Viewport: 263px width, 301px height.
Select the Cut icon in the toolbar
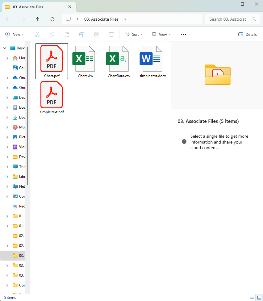point(37,34)
